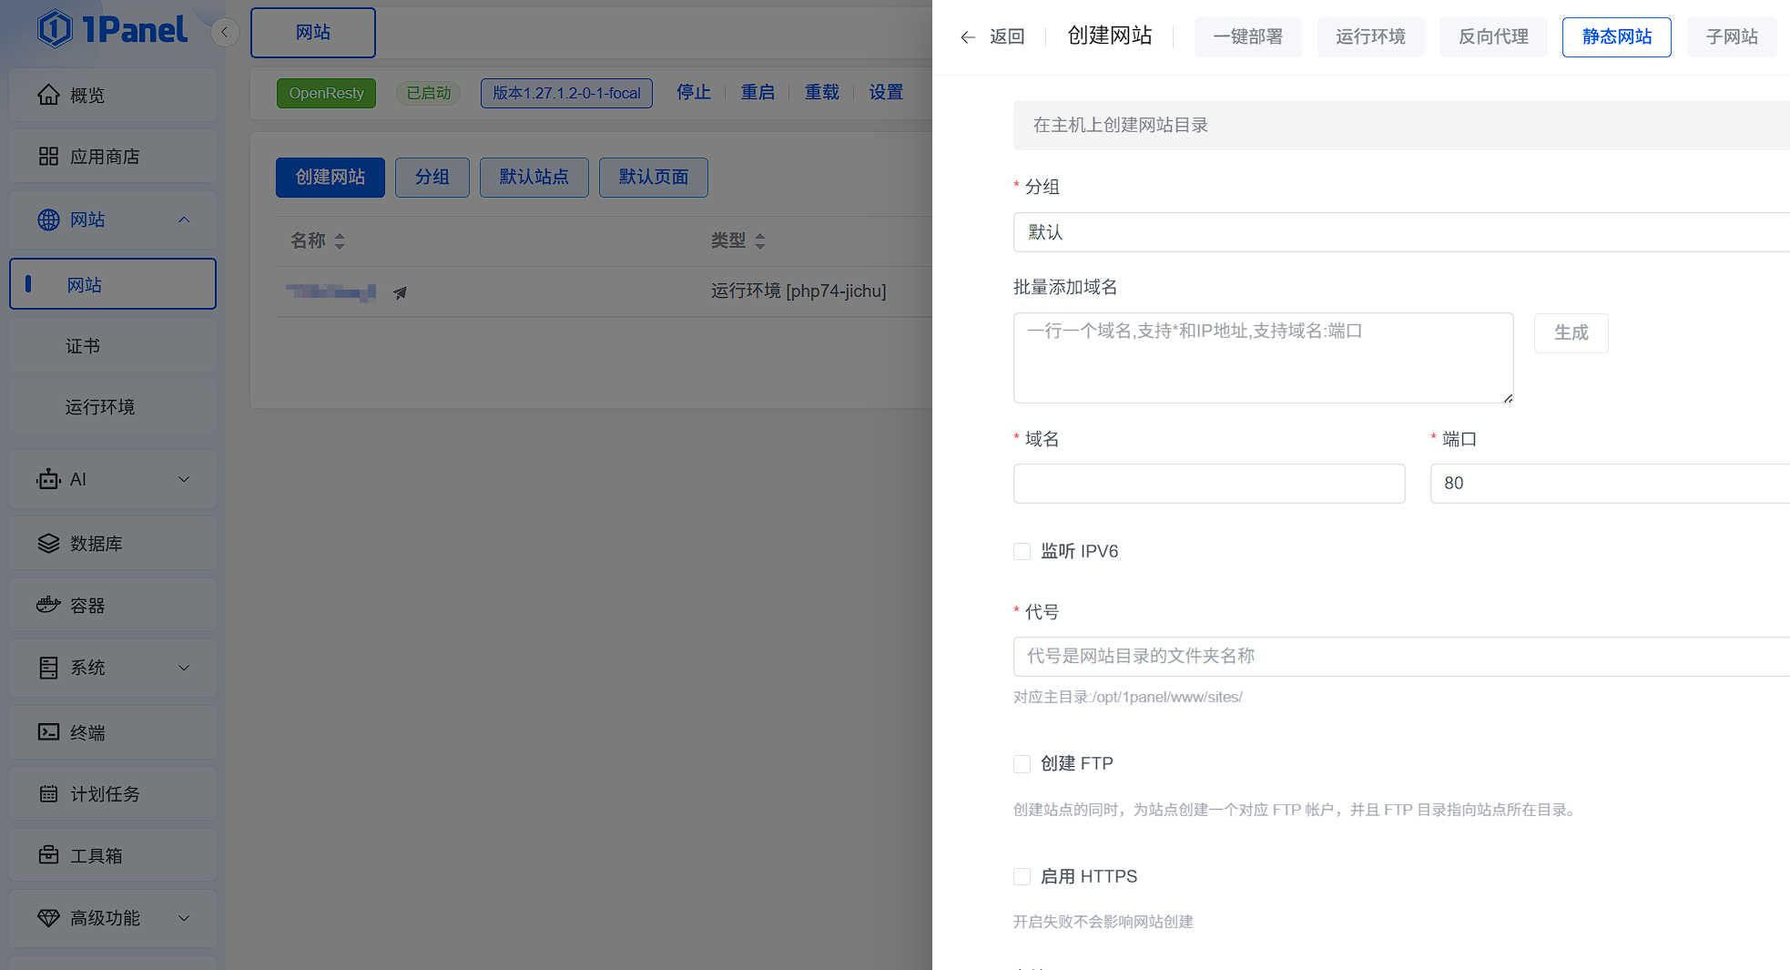Image resolution: width=1790 pixels, height=970 pixels.
Task: Open 数据库 database icon in sidebar
Action: tap(48, 544)
